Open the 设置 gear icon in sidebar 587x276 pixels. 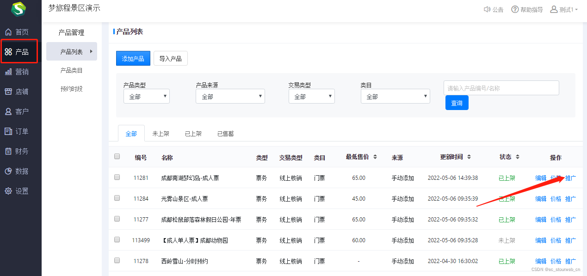(8, 191)
